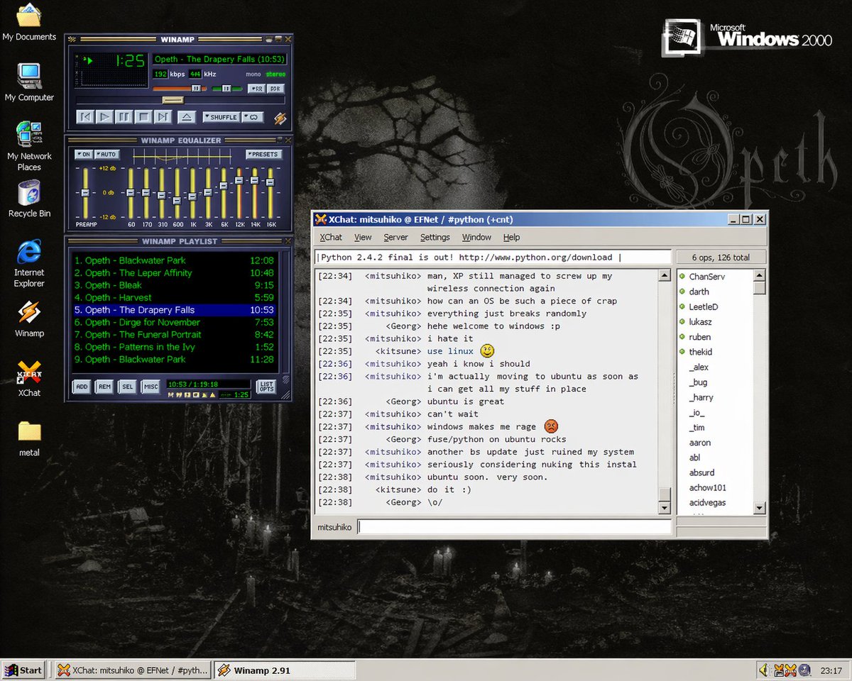Toggle the Winamp equalizer window button
Viewport: 852px width, 681px height.
pos(256,89)
